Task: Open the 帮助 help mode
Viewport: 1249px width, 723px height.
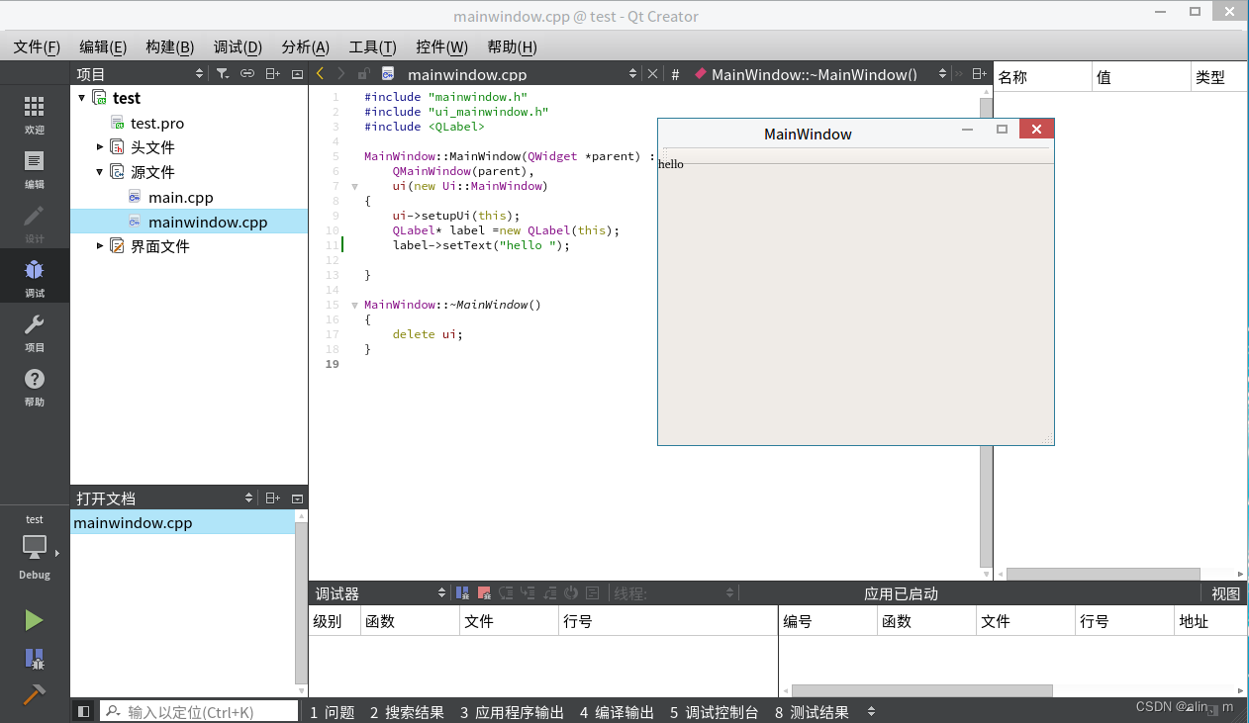Action: pos(35,387)
